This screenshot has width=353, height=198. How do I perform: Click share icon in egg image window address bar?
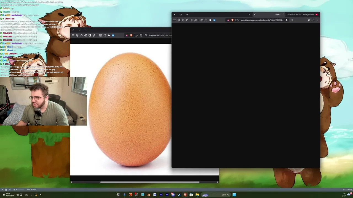[136, 35]
